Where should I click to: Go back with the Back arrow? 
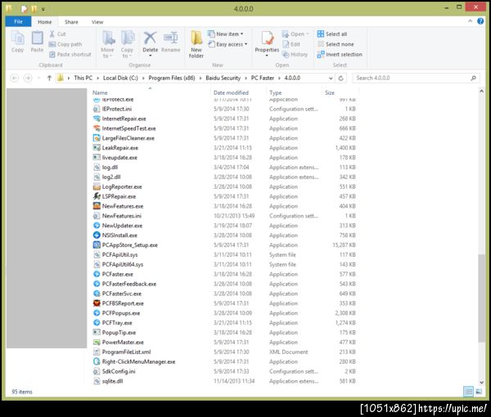[15, 78]
